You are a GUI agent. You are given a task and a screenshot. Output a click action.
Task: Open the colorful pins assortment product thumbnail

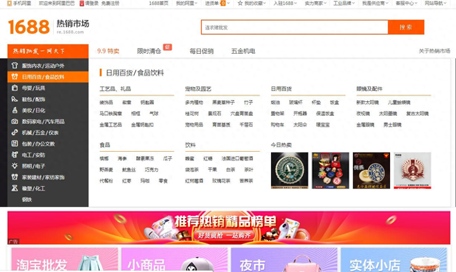pos(331,170)
